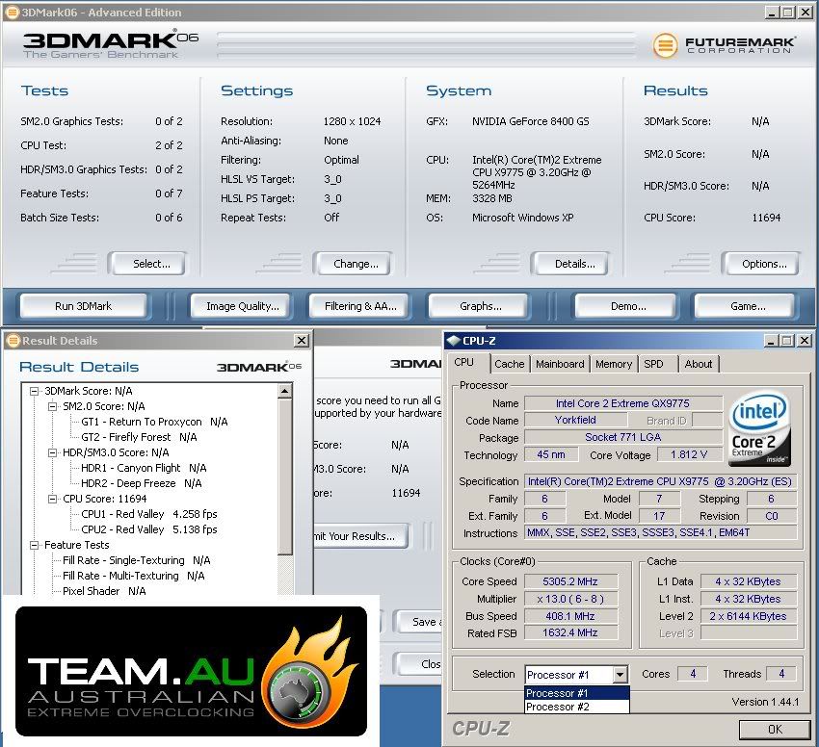The image size is (819, 747).
Task: Click the Bus Speed value 408.1 MHz
Action: (570, 616)
